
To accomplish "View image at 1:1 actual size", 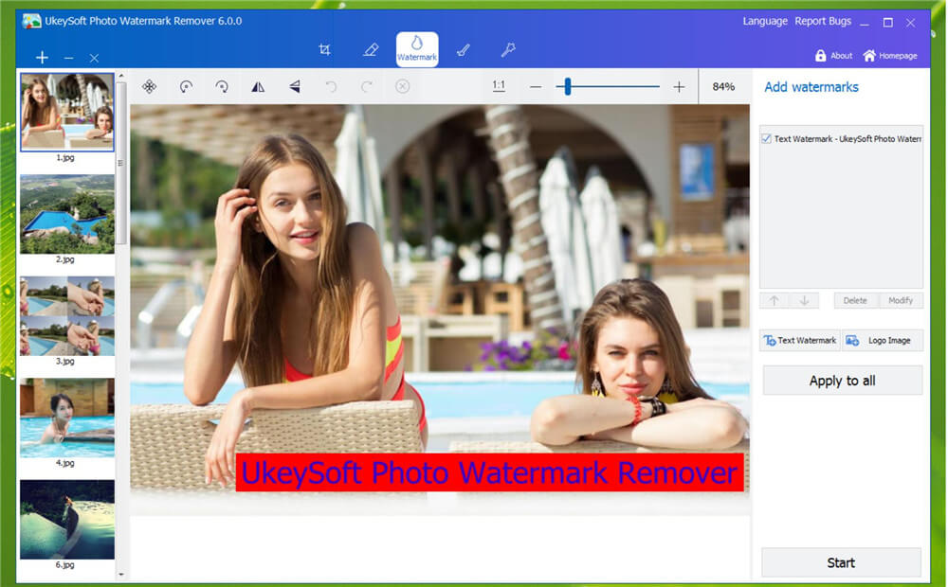I will pos(499,85).
